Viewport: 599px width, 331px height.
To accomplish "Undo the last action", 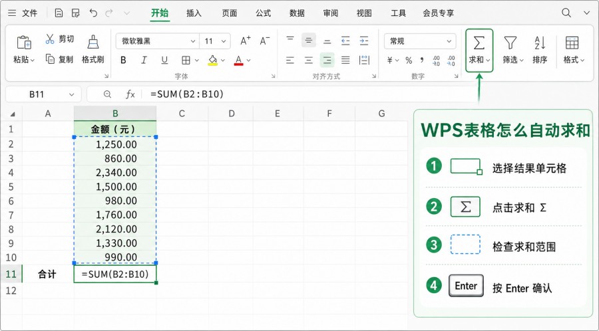I will tap(93, 13).
